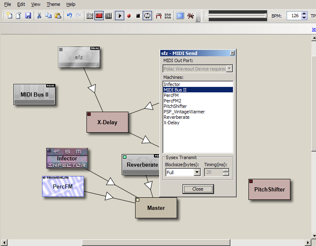Toggle the Loop playback button

click(147, 16)
